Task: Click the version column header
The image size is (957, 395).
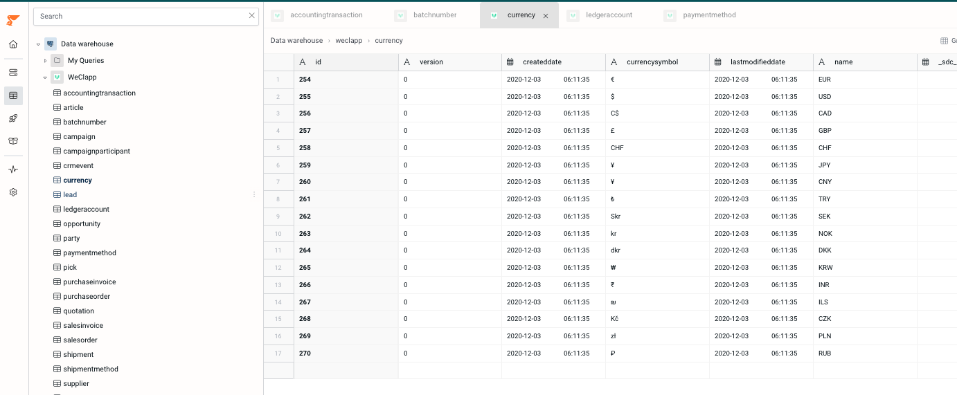Action: (x=450, y=62)
